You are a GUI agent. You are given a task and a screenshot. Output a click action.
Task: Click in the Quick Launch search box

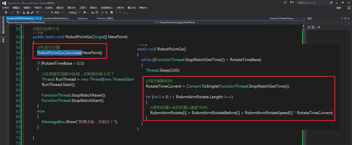click(313, 3)
